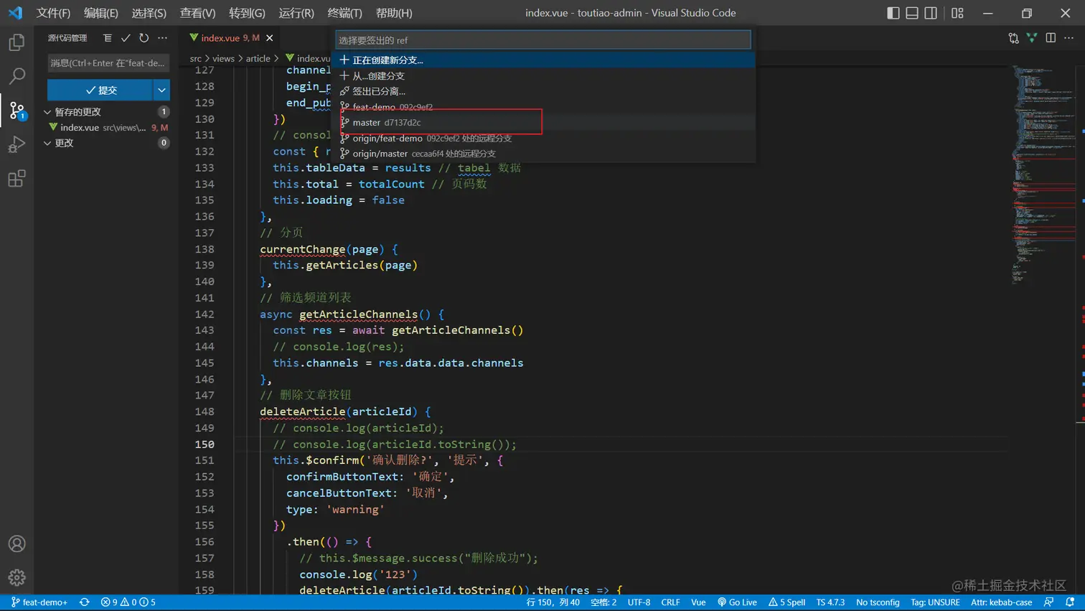Click Attr: kebab-case in status bar

pyautogui.click(x=1001, y=602)
